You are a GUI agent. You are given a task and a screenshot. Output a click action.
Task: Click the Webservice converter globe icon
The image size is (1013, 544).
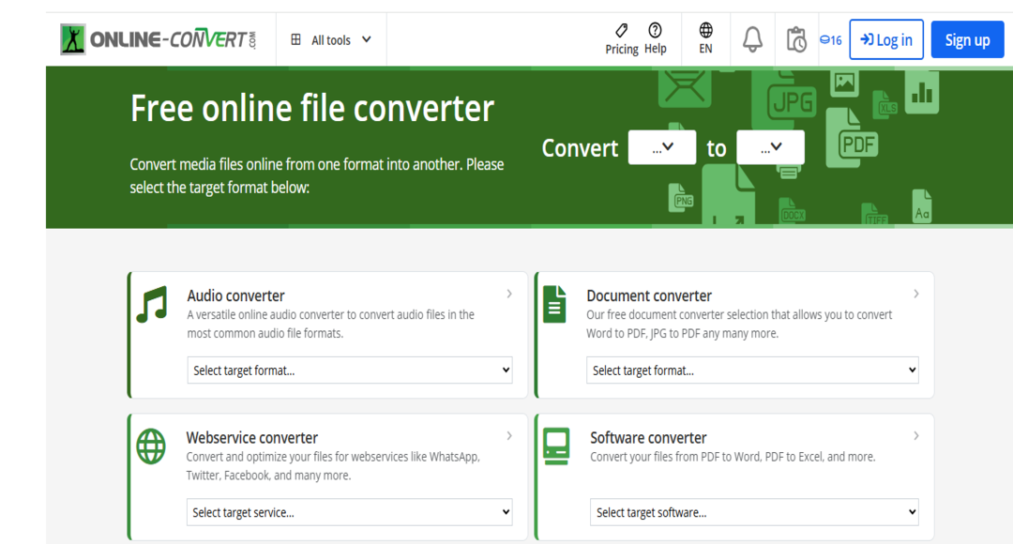click(151, 446)
